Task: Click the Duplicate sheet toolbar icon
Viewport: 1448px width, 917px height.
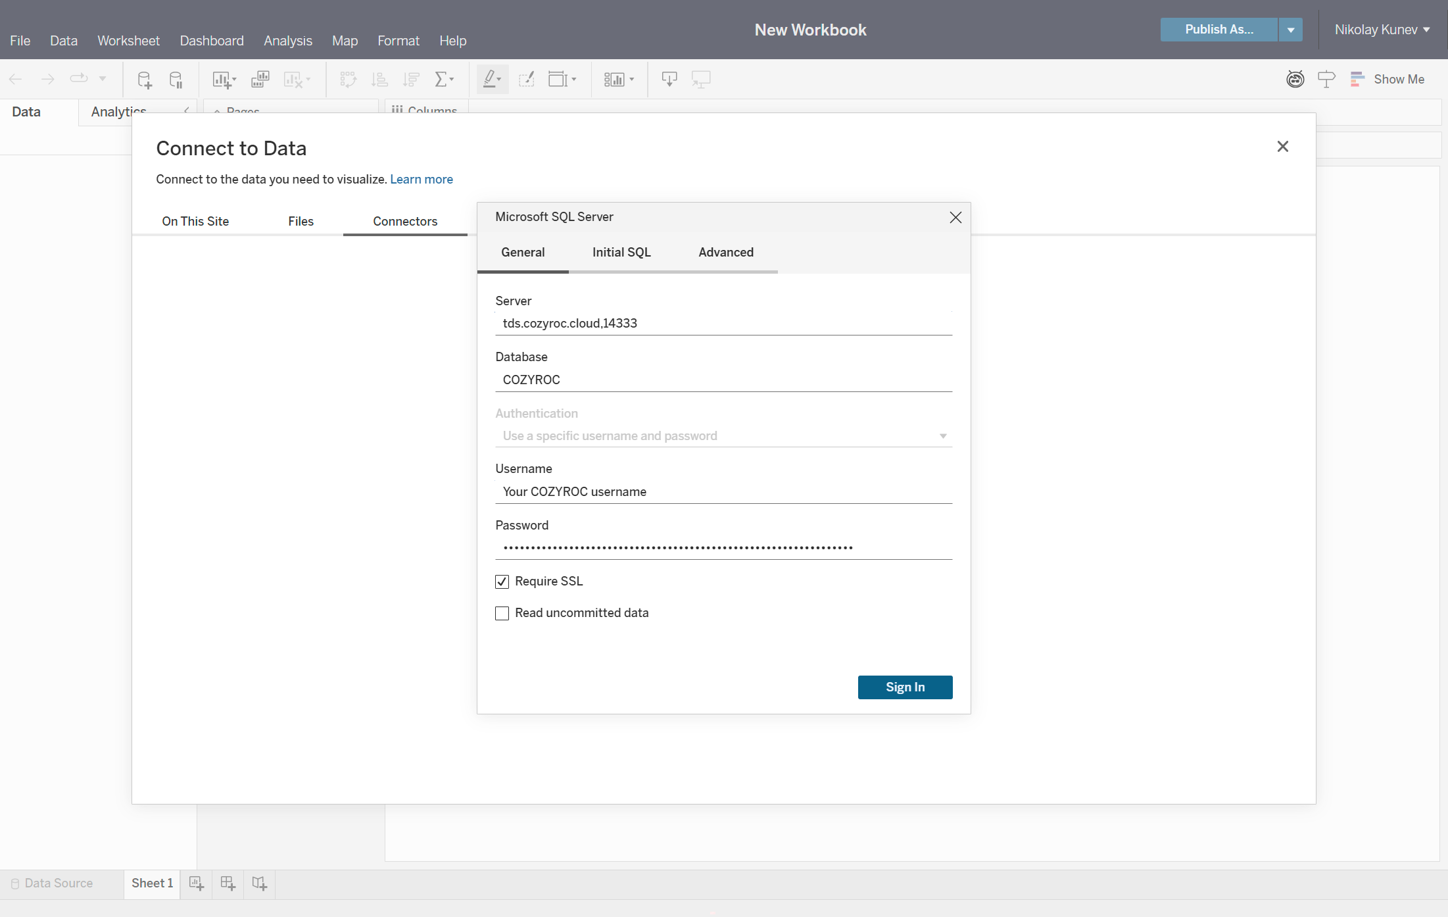Action: tap(260, 80)
